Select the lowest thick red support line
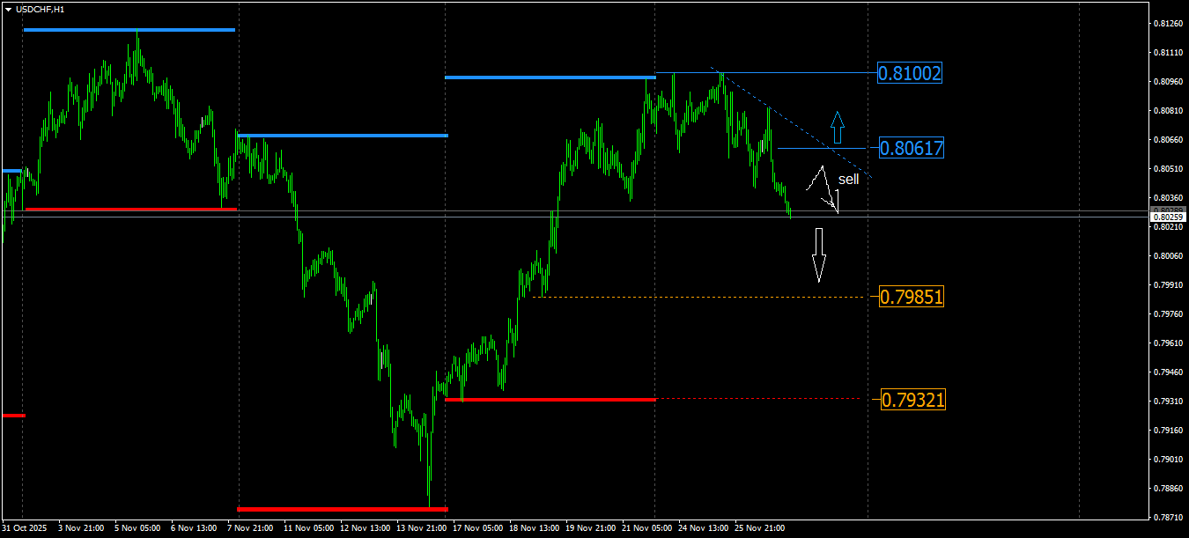The height and width of the screenshot is (538, 1189). (343, 509)
